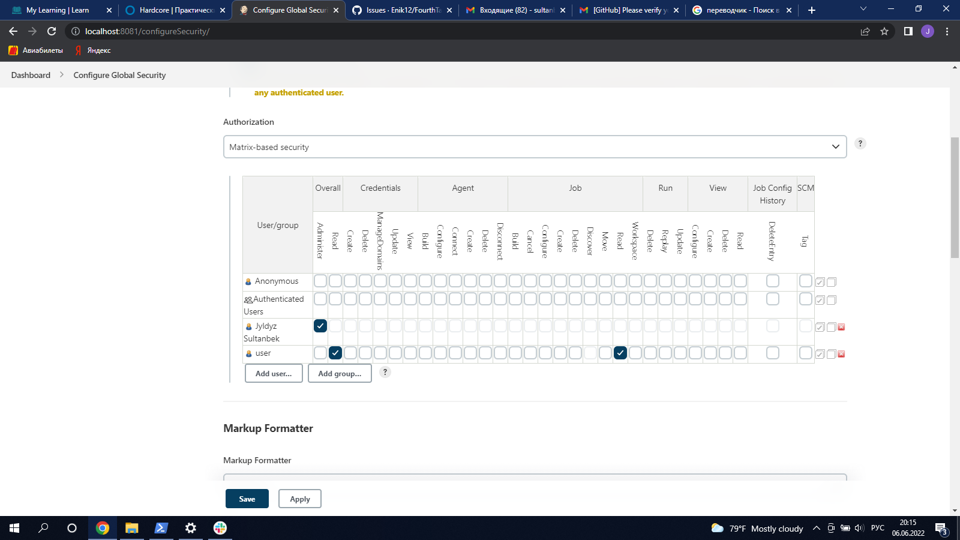Switch to переводчик search tab
Screen dimensions: 960x540
pos(742,10)
